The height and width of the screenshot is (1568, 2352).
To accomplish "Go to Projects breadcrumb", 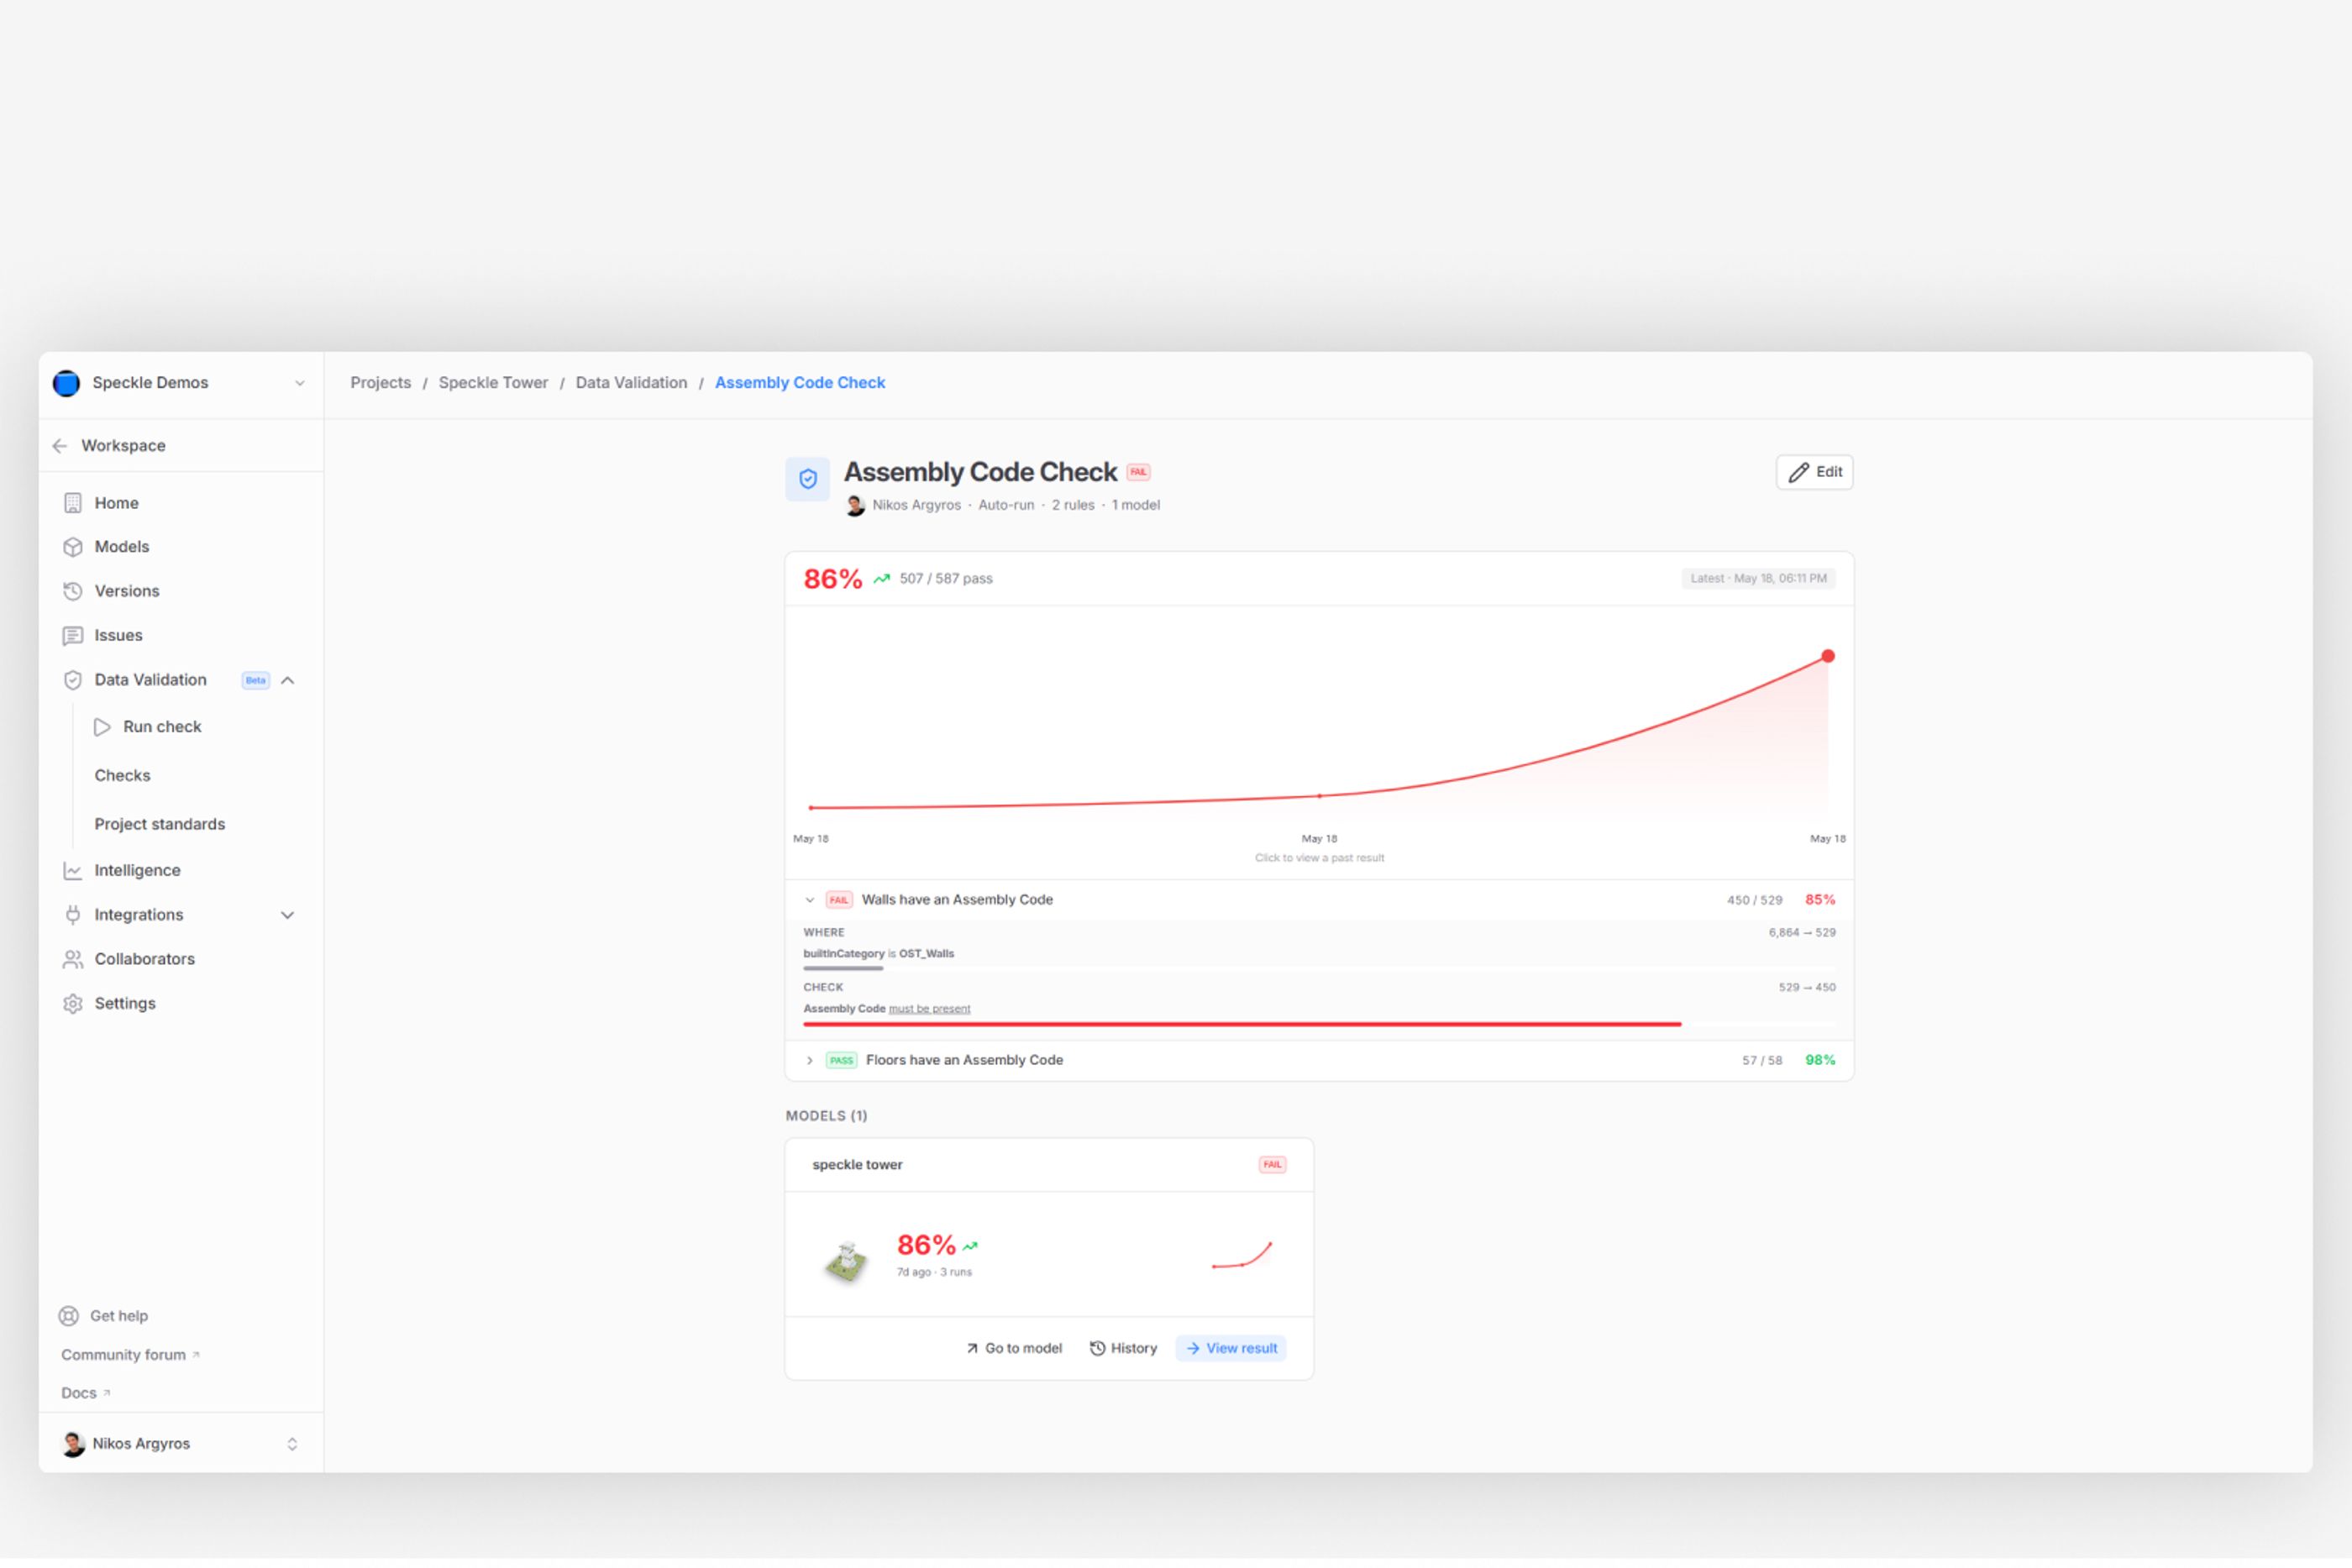I will coord(381,383).
